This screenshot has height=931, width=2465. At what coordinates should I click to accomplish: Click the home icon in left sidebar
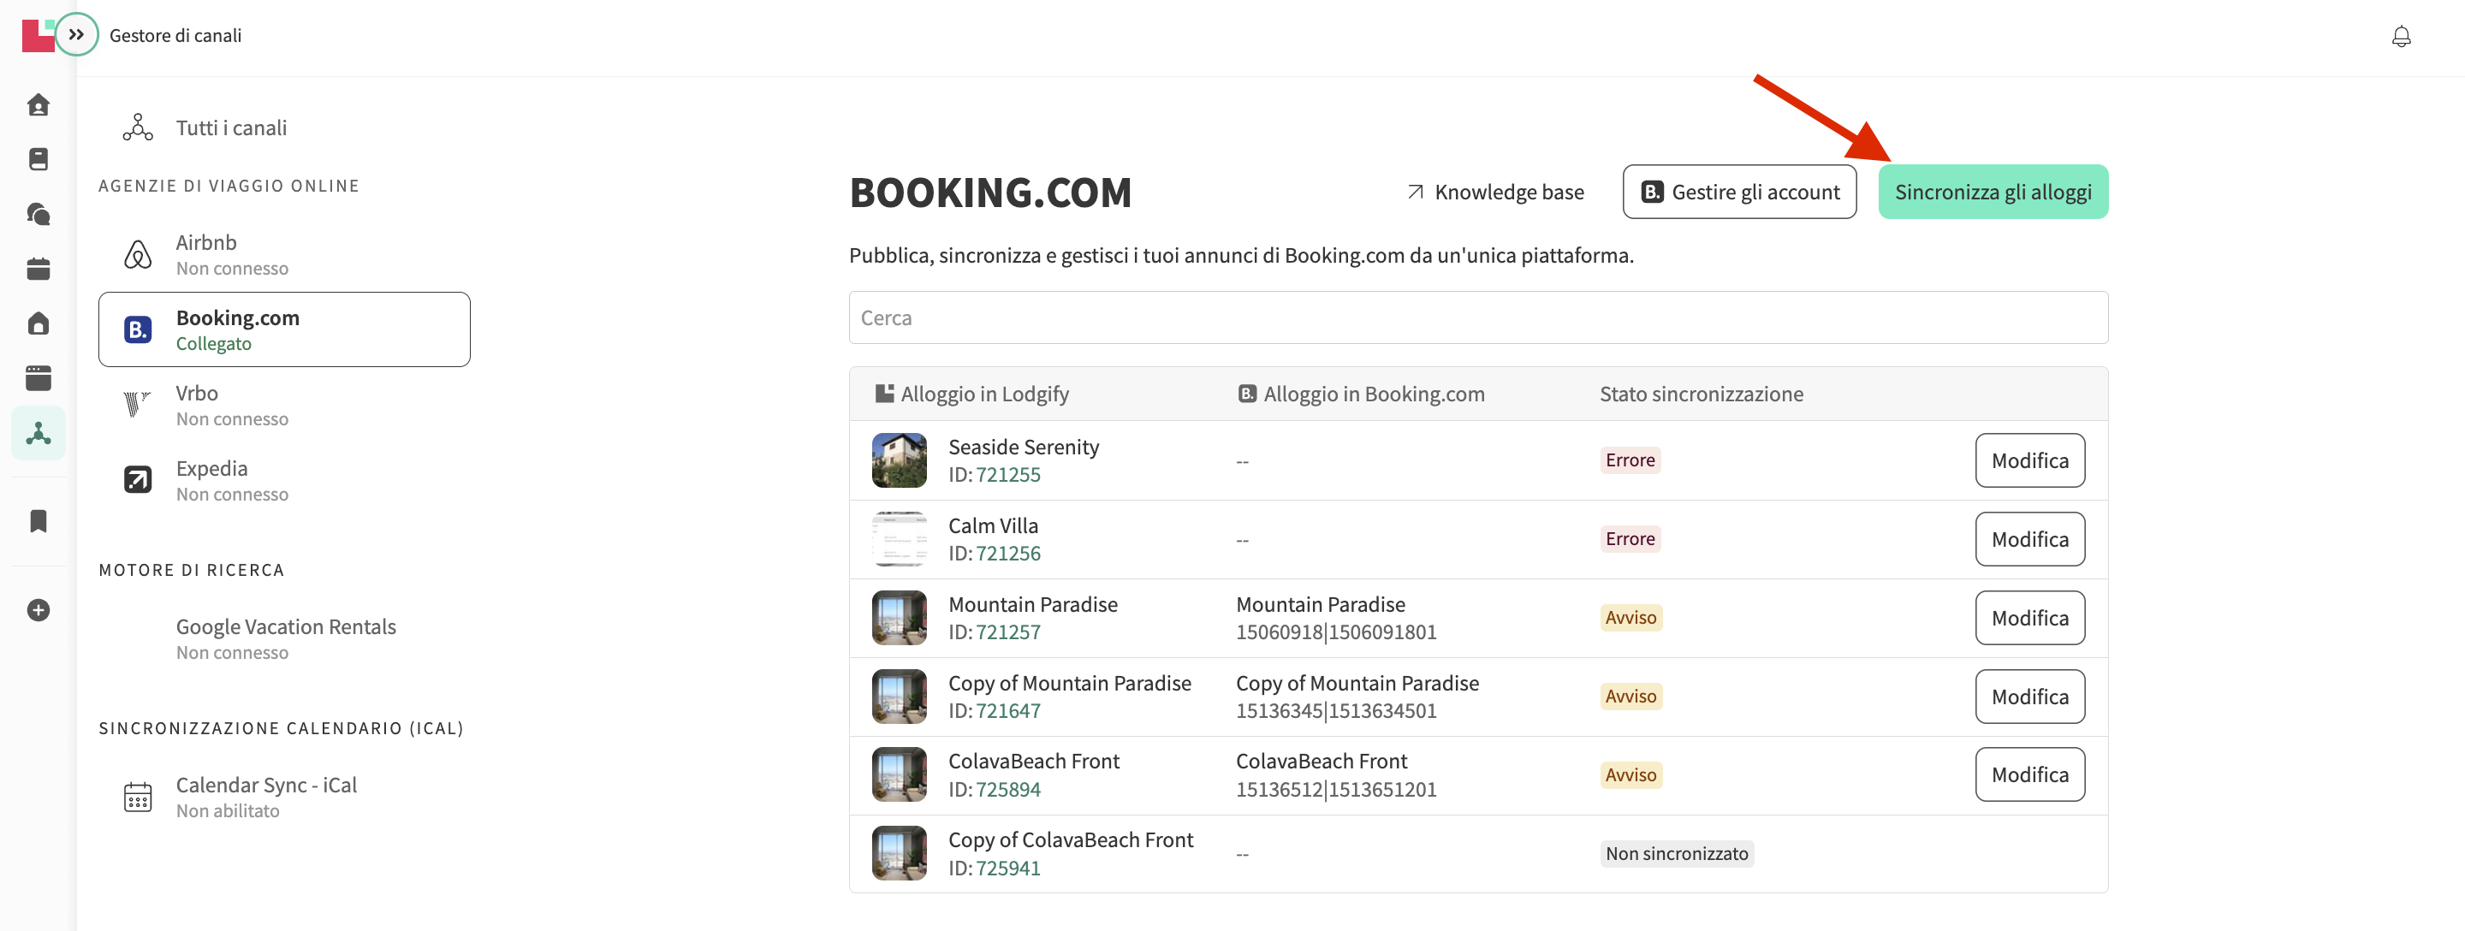pos(39,105)
